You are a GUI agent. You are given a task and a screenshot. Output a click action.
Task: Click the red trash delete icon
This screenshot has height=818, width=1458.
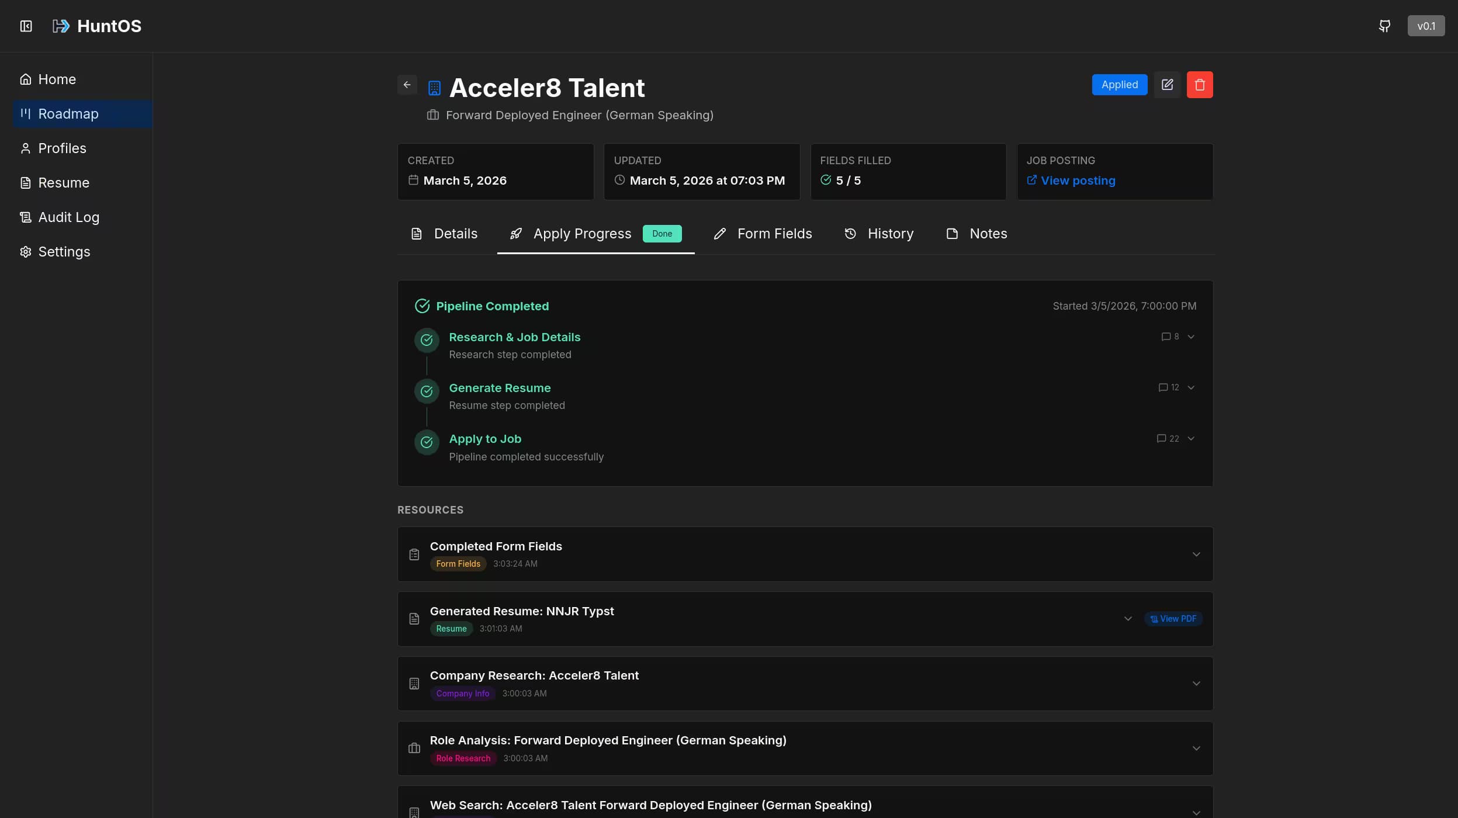pyautogui.click(x=1200, y=84)
